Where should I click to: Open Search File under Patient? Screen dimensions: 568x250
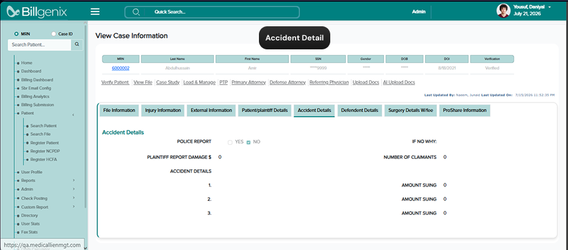click(x=40, y=134)
